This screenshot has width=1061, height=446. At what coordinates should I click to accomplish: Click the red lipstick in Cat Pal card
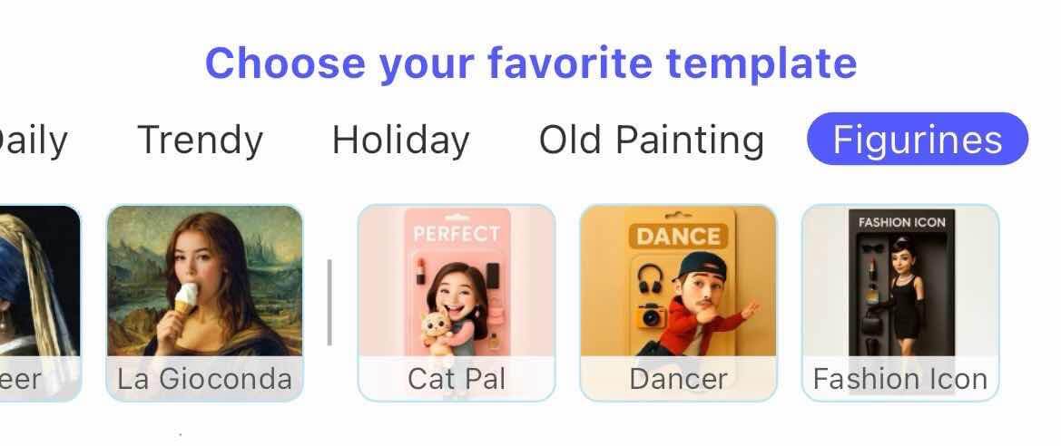coord(419,270)
